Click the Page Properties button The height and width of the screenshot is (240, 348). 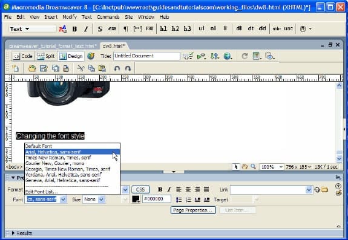click(x=193, y=210)
